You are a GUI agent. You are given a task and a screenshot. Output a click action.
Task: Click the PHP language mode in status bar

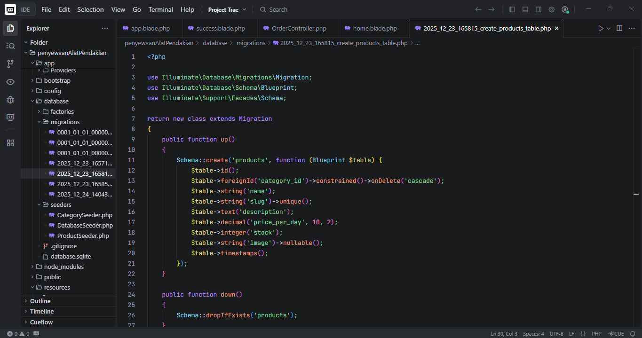point(596,334)
